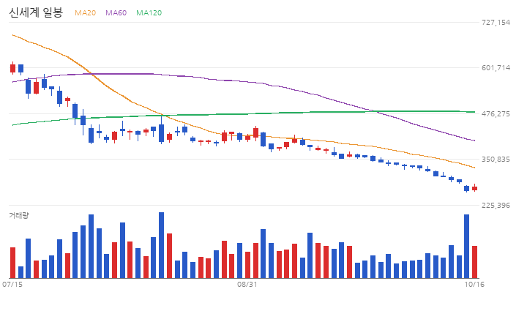Viewport: 527px width, 322px height.
Task: Click the 07/15 date axis label
Action: pyautogui.click(x=12, y=285)
